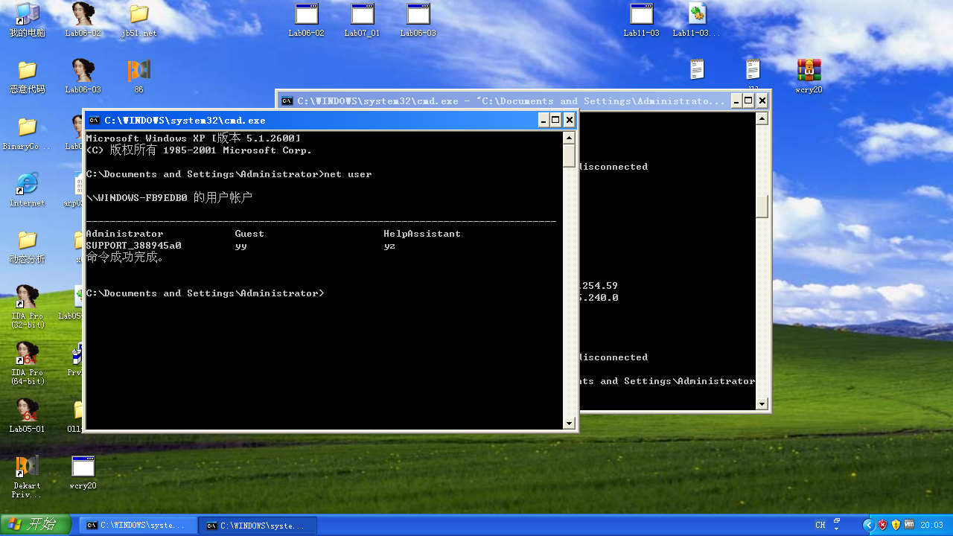The image size is (953, 536).
Task: Open the 开始 Start menu
Action: tap(36, 525)
